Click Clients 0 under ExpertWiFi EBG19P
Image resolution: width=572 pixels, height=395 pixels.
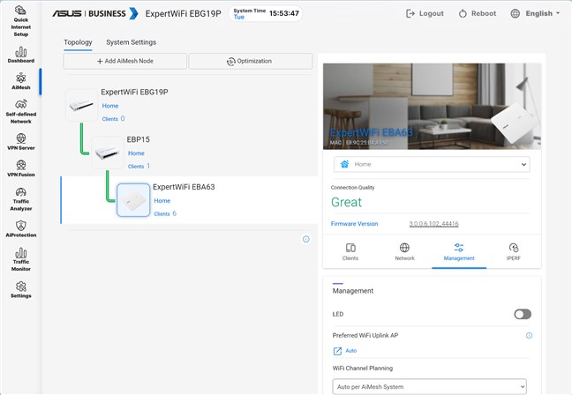coord(114,119)
